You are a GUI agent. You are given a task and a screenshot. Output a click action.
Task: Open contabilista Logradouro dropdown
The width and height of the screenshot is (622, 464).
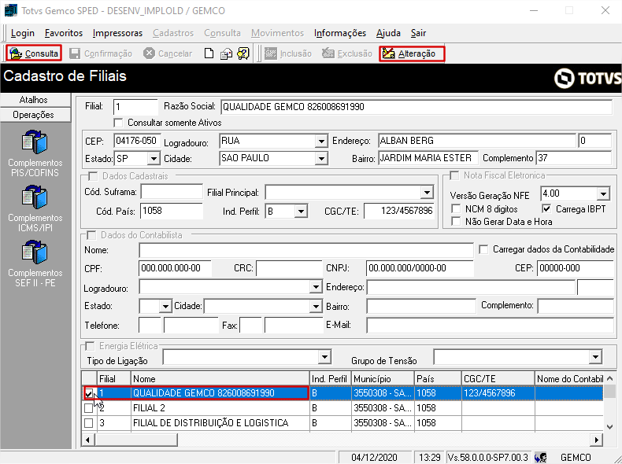tap(316, 287)
